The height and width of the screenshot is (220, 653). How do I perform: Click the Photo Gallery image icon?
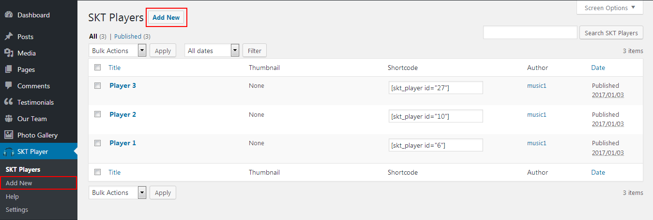[x=8, y=135]
